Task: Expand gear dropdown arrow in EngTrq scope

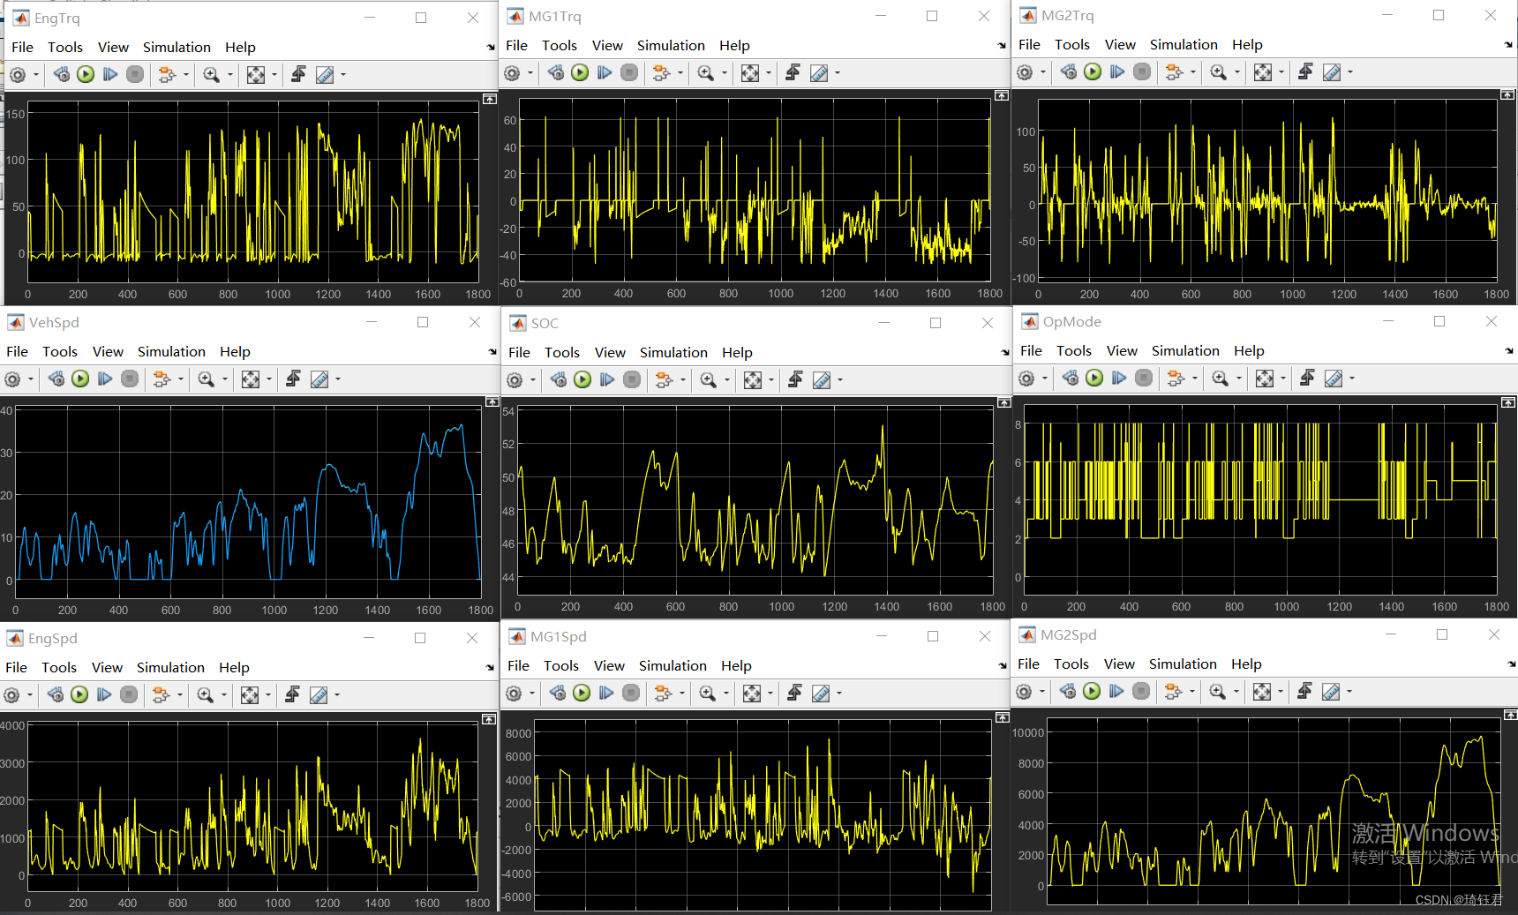Action: [x=36, y=75]
